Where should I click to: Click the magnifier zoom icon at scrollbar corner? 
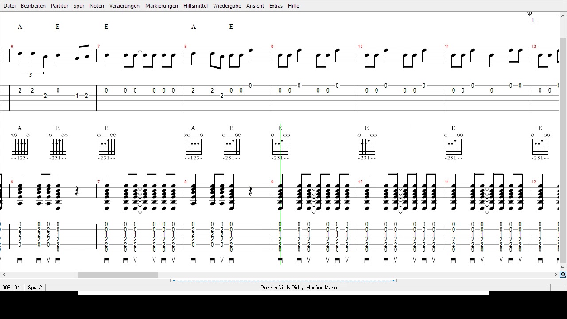[563, 275]
